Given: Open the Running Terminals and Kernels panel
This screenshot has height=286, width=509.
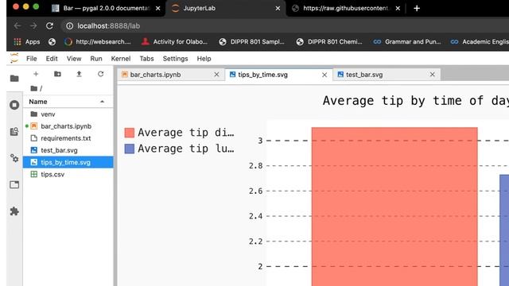Looking at the screenshot, I should [14, 105].
